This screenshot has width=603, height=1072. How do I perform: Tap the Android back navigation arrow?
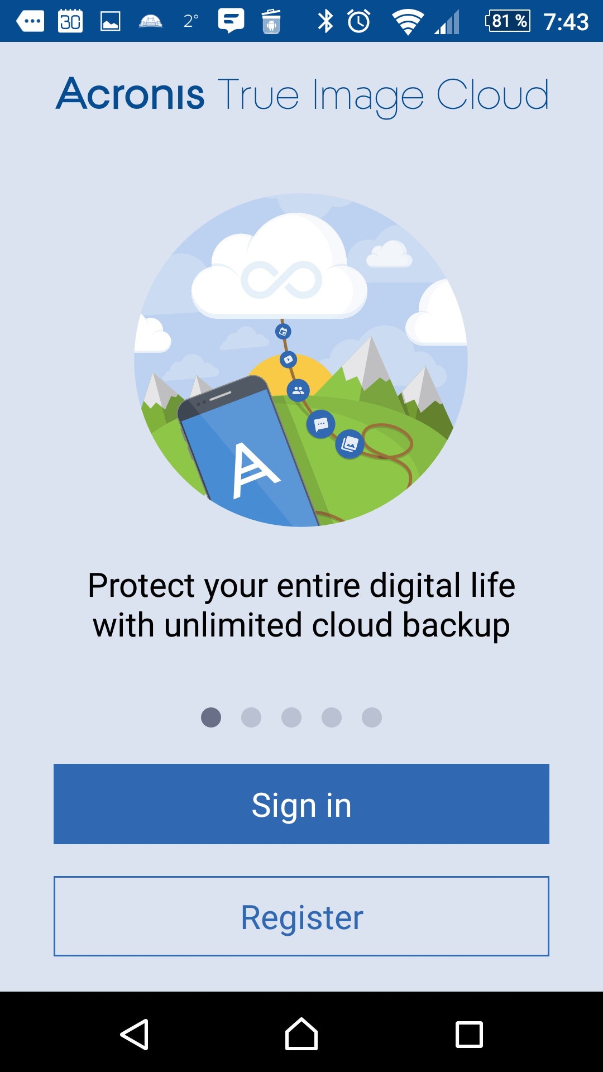point(135,1035)
